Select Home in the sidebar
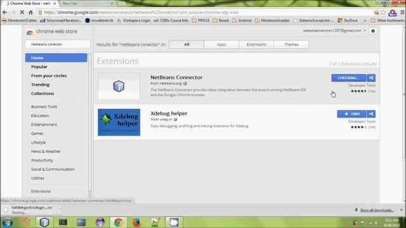This screenshot has width=406, height=228. pos(56,58)
